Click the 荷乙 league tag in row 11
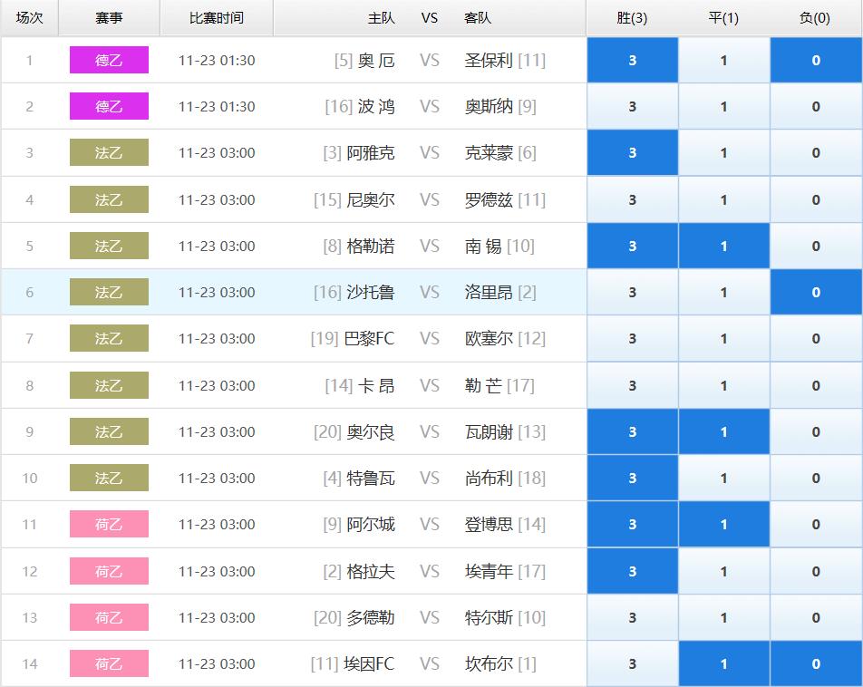The image size is (863, 687). click(x=109, y=524)
